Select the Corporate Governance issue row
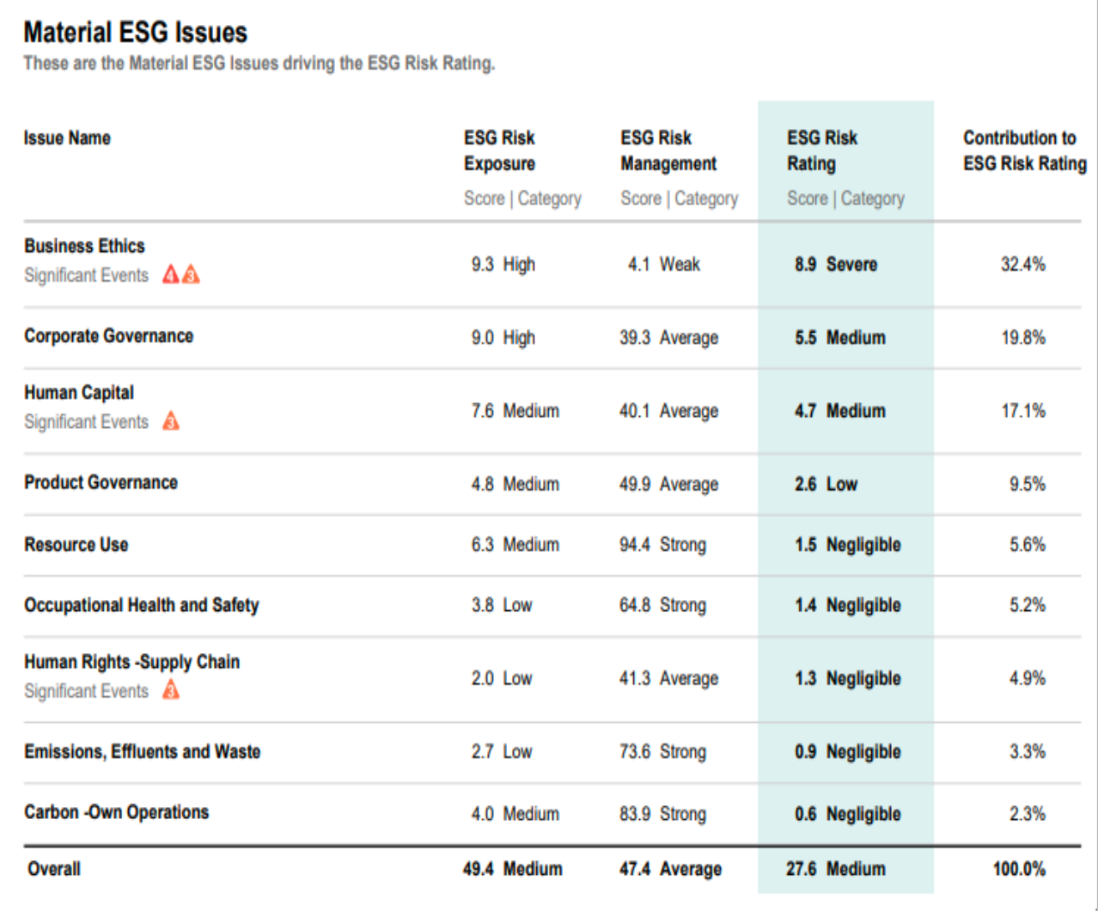1098x911 pixels. pyautogui.click(x=552, y=337)
